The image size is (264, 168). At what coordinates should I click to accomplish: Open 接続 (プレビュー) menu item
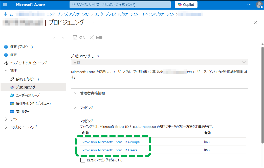[x=28, y=79]
